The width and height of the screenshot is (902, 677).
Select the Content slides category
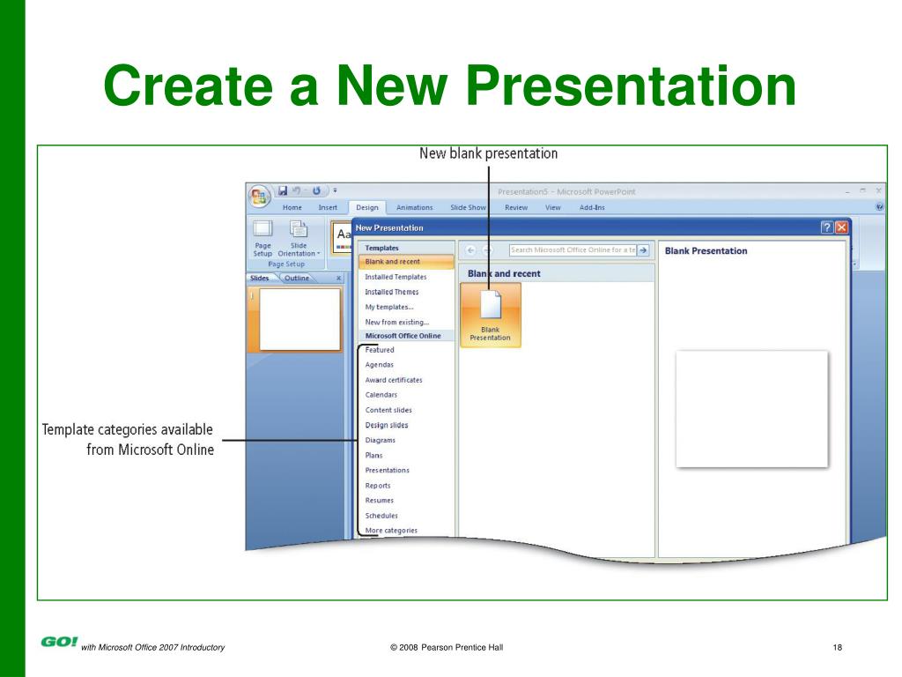point(388,410)
